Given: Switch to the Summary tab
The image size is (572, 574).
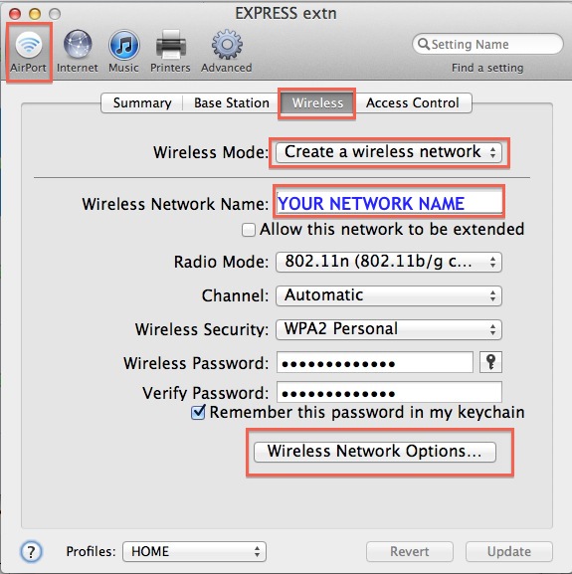Looking at the screenshot, I should coord(142,102).
